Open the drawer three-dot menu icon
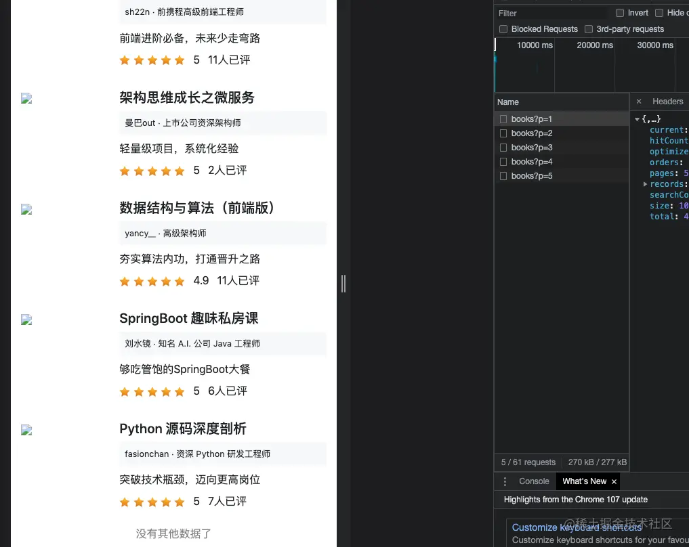This screenshot has width=689, height=547. pyautogui.click(x=505, y=481)
